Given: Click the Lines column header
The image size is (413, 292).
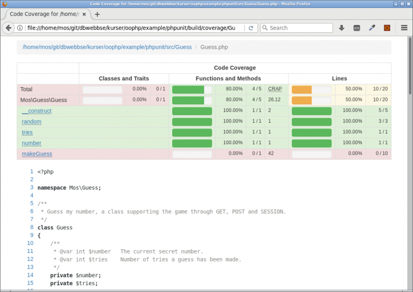Looking at the screenshot, I should (x=339, y=79).
